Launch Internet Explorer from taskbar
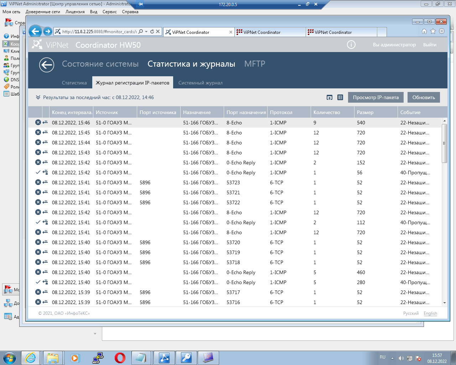456x365 pixels. tap(31, 358)
